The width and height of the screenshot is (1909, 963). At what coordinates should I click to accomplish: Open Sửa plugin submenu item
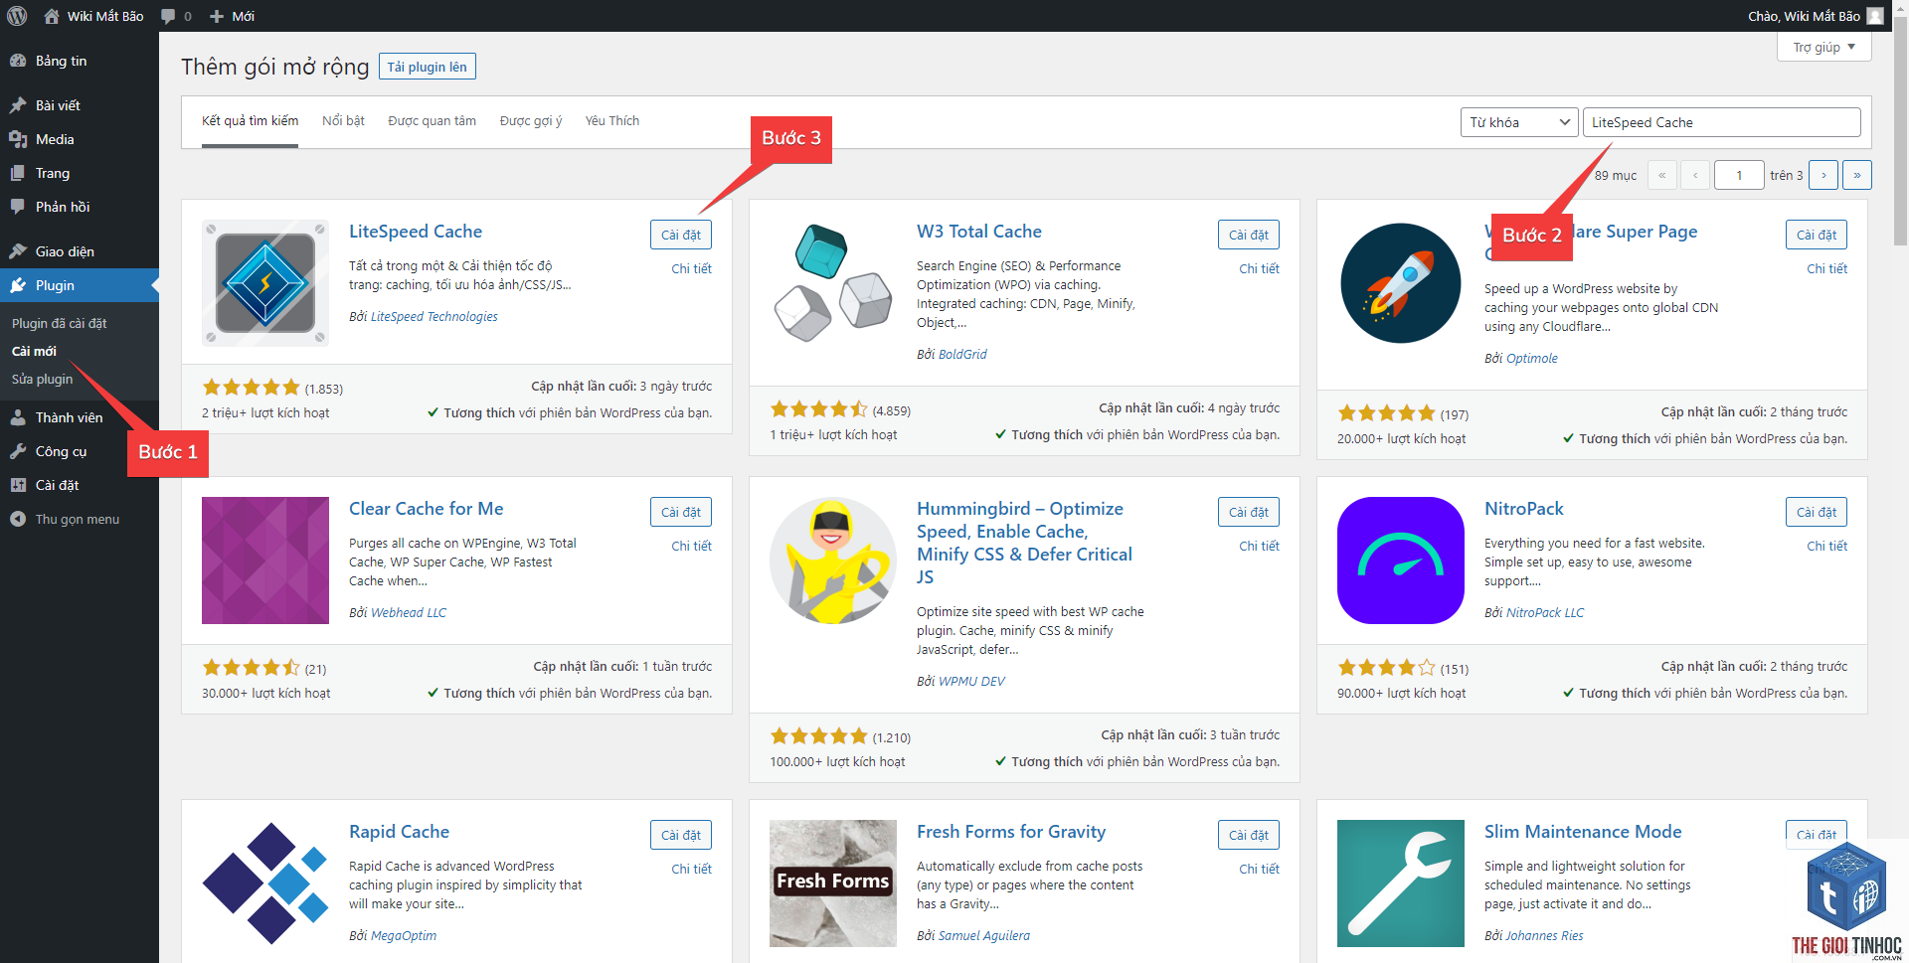coord(42,379)
